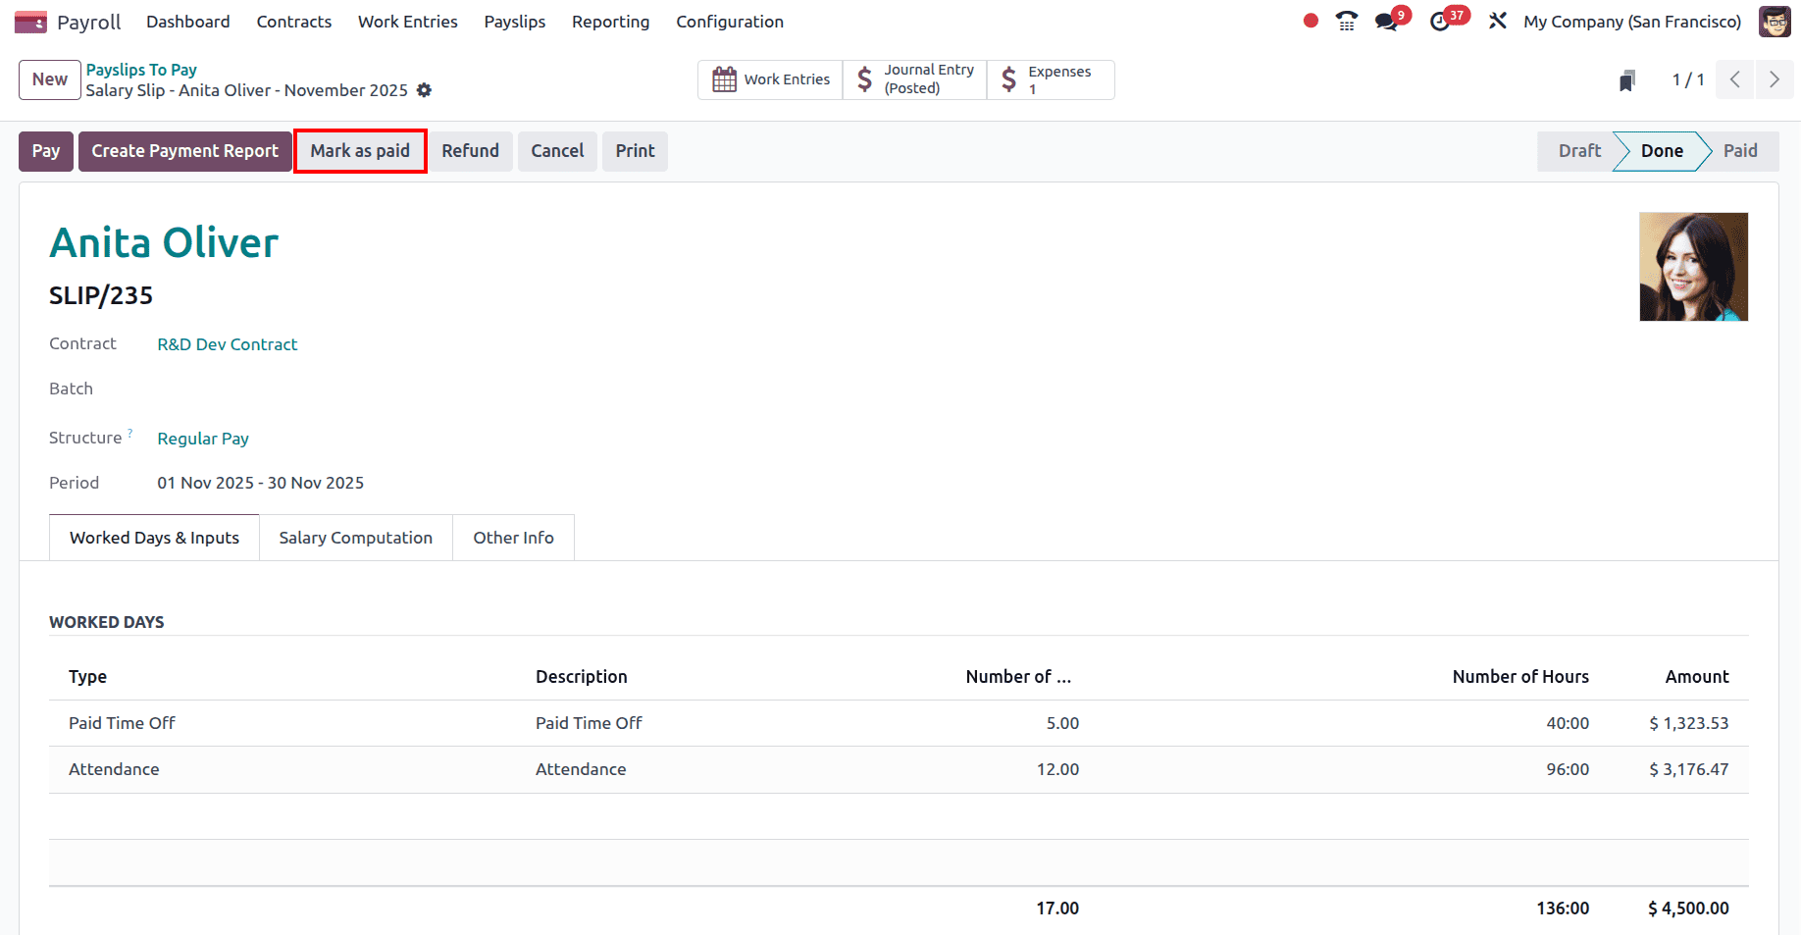The image size is (1801, 935).
Task: Go to the next record with the right arrow
Action: tap(1774, 79)
